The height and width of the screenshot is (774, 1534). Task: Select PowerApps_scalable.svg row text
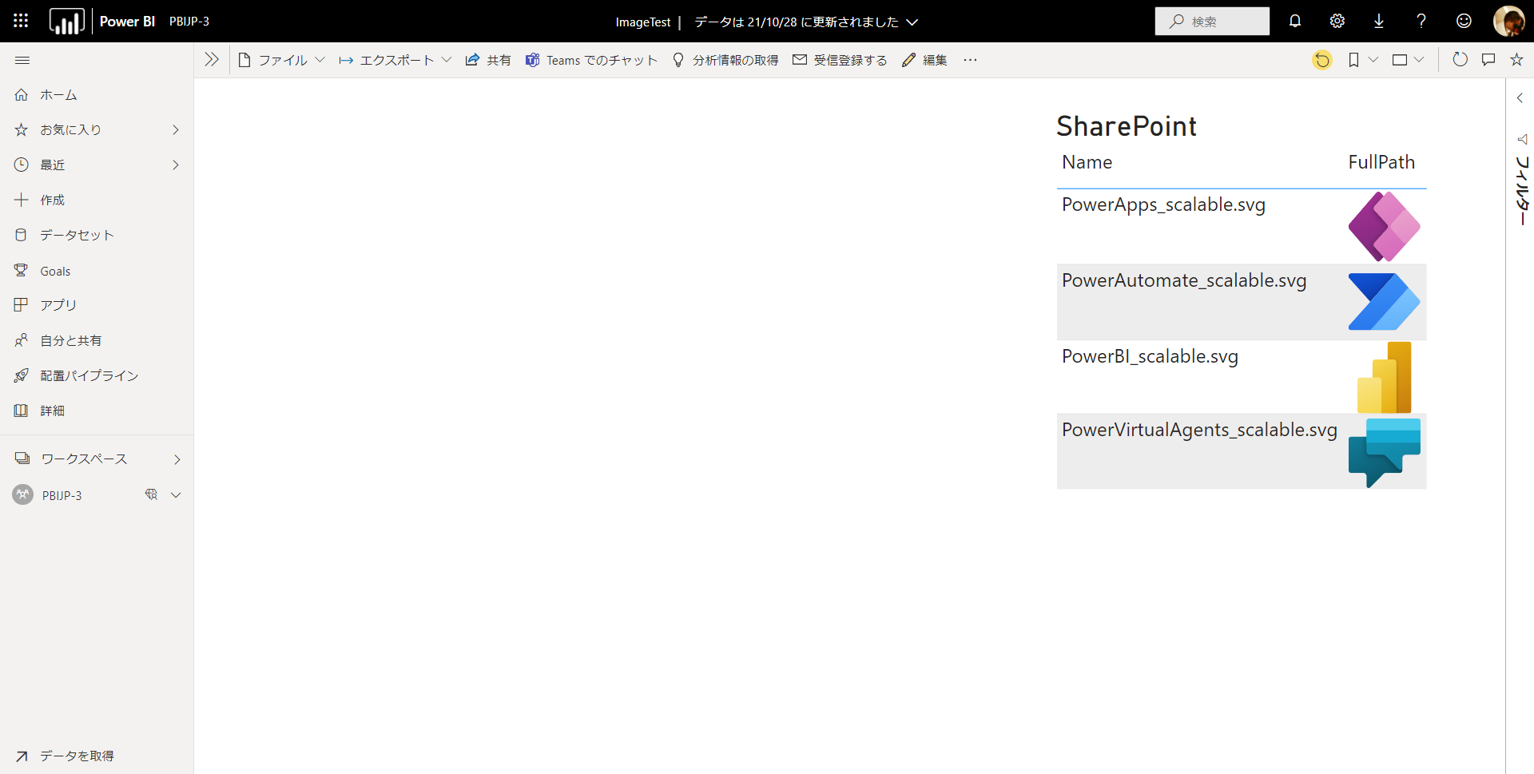(x=1163, y=204)
